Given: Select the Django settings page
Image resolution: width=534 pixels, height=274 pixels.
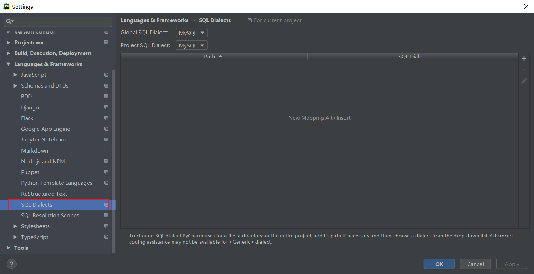Looking at the screenshot, I should [30, 108].
